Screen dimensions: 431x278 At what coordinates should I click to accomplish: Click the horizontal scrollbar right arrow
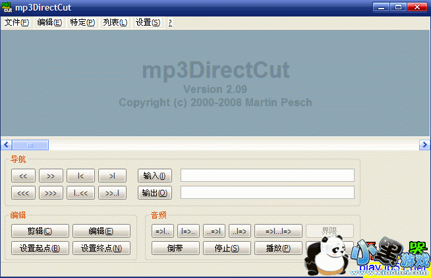pyautogui.click(x=424, y=145)
